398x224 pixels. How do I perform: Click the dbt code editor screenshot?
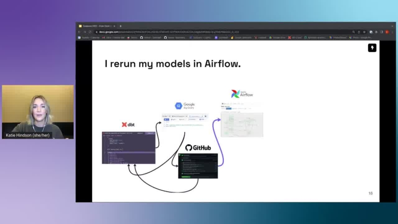129,148
